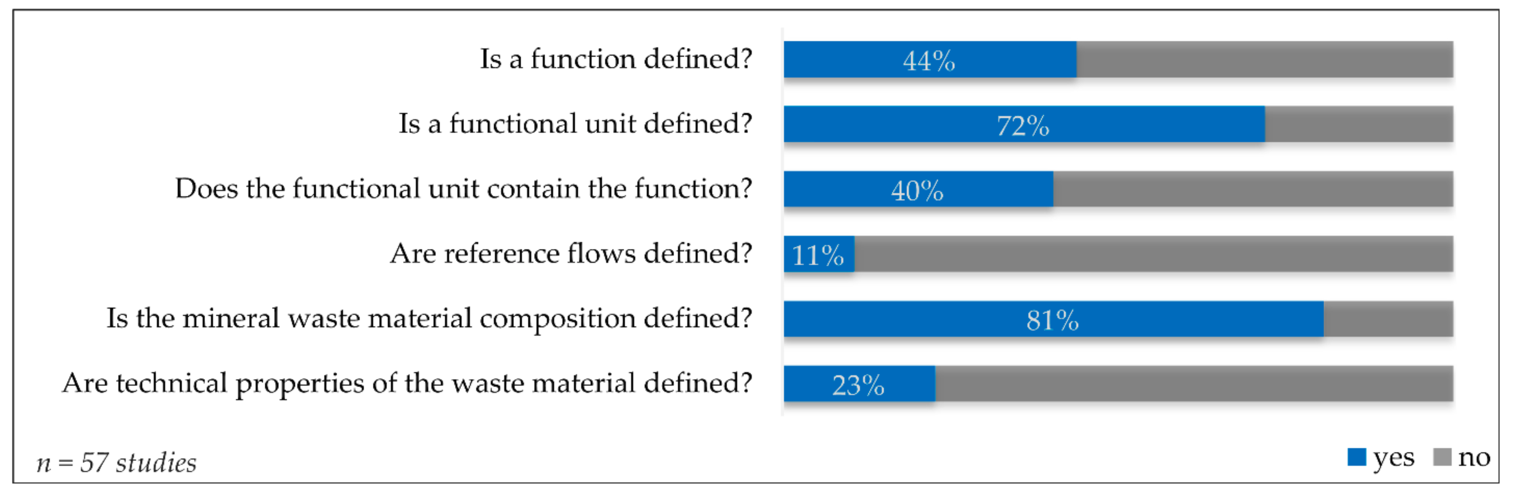Click the gray 'no' legend swatch

[1442, 457]
